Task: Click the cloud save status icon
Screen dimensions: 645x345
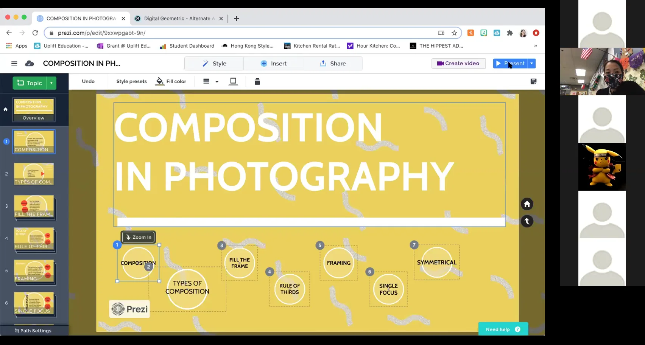Action: click(x=30, y=64)
